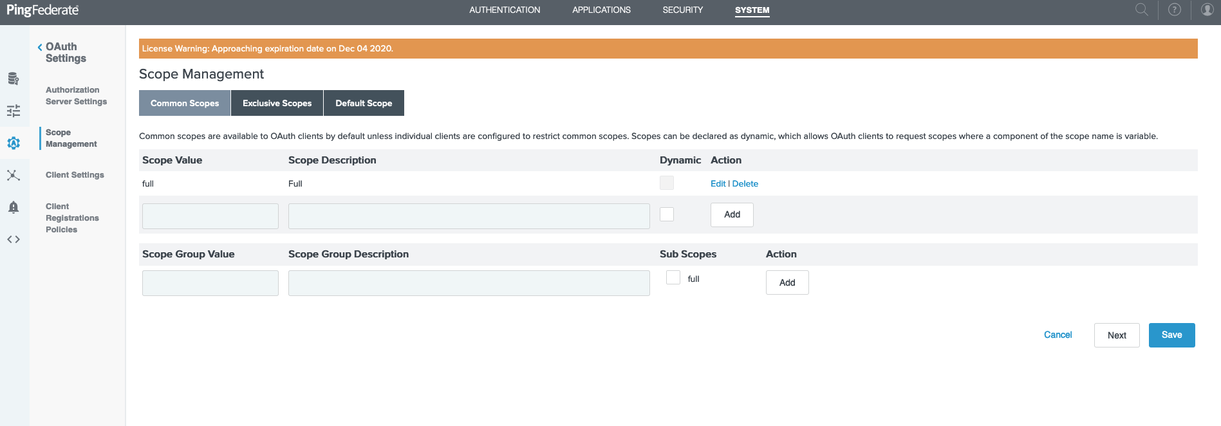Select the OAuth gear icon in sidebar
The image size is (1221, 426).
[13, 143]
